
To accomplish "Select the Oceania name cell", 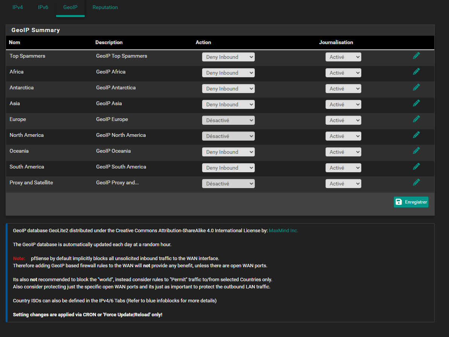I will (x=19, y=151).
